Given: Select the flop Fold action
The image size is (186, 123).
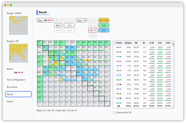Looking at the screenshot, I should click(70, 30).
